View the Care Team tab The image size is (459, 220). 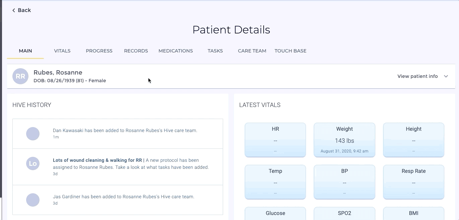coord(252,51)
